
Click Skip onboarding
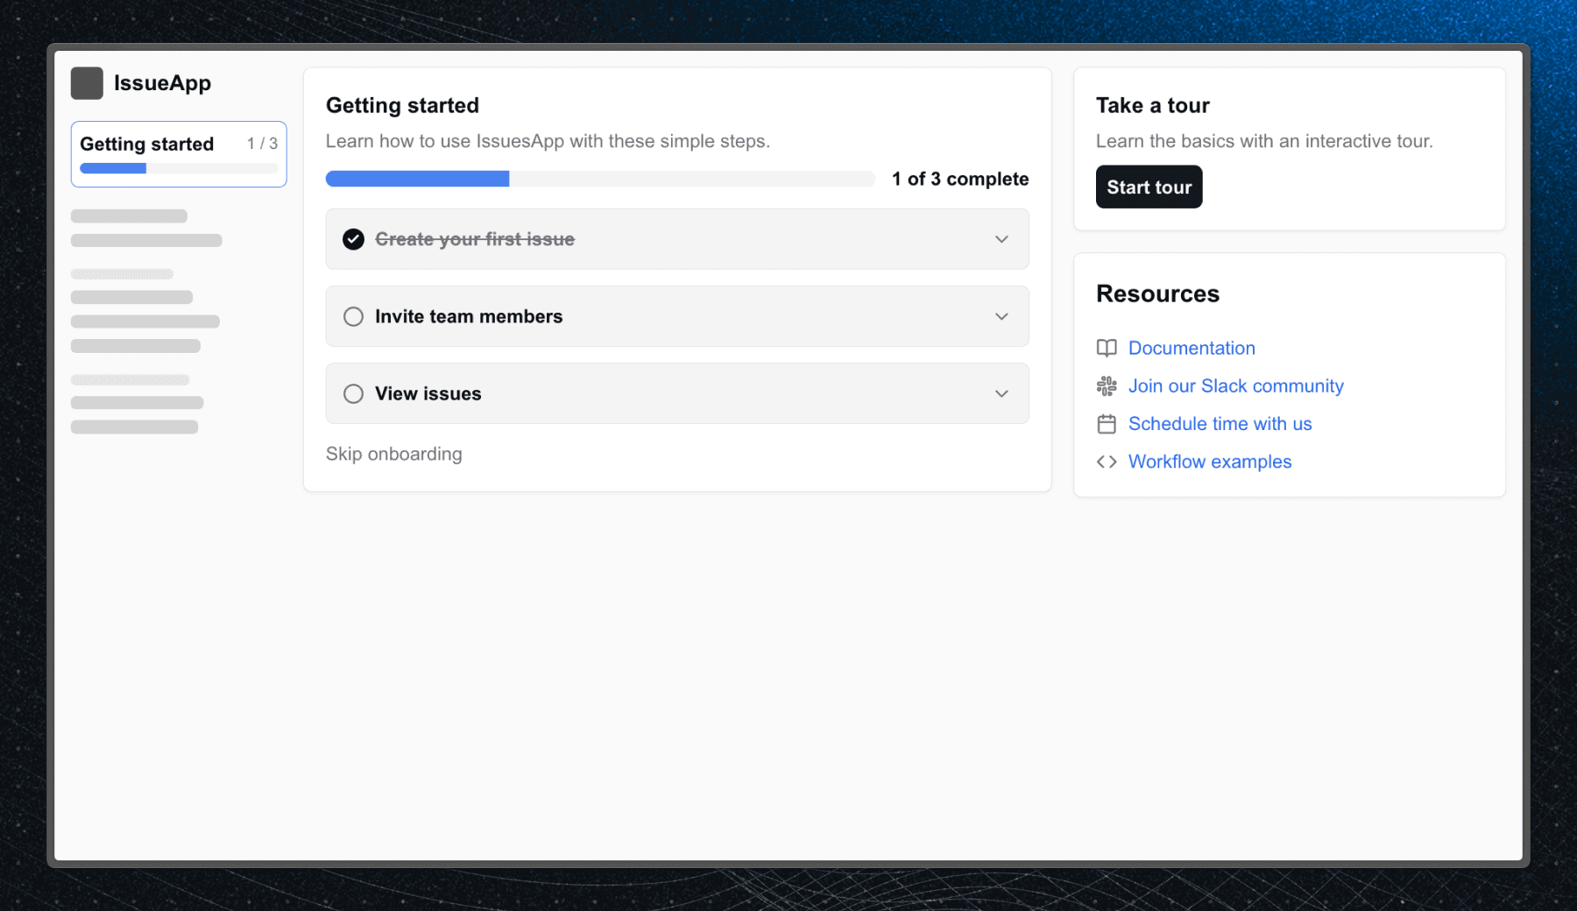point(394,454)
